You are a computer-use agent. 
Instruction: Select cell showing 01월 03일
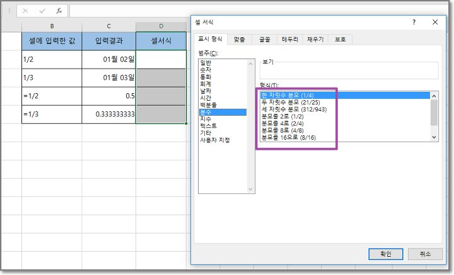coord(109,77)
